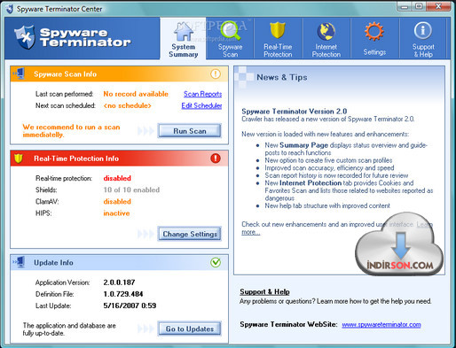
Task: Click the orange warning icon in Spyware Scan Info
Action: (x=216, y=73)
